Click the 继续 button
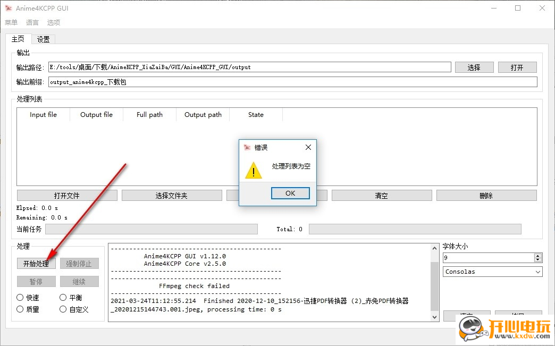555x346 pixels. coord(79,282)
